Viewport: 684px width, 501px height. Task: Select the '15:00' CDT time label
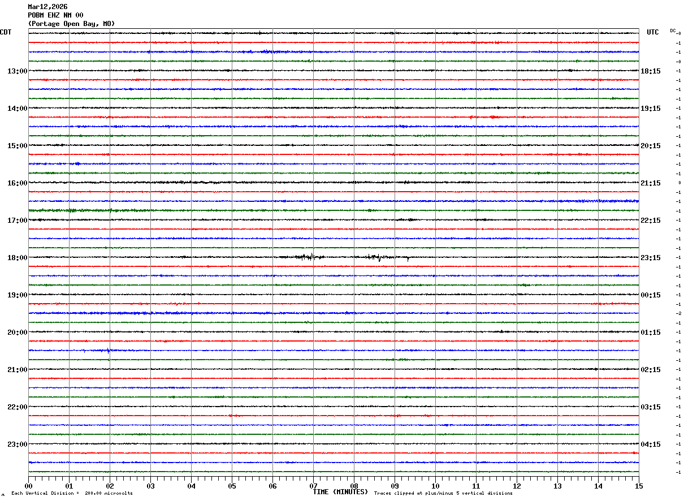pos(17,145)
